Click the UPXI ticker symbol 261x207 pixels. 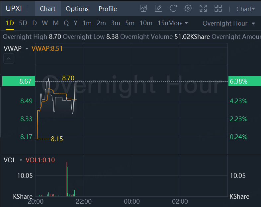(x=14, y=9)
